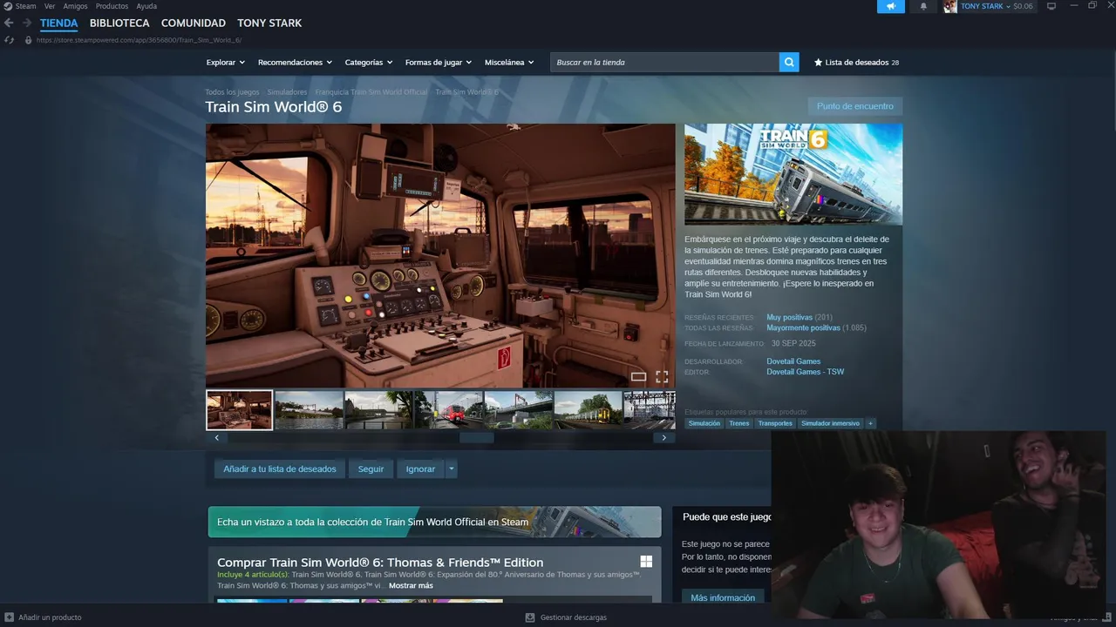Viewport: 1116px width, 627px height.
Task: Open the Miscelánea dropdown
Action: [509, 62]
